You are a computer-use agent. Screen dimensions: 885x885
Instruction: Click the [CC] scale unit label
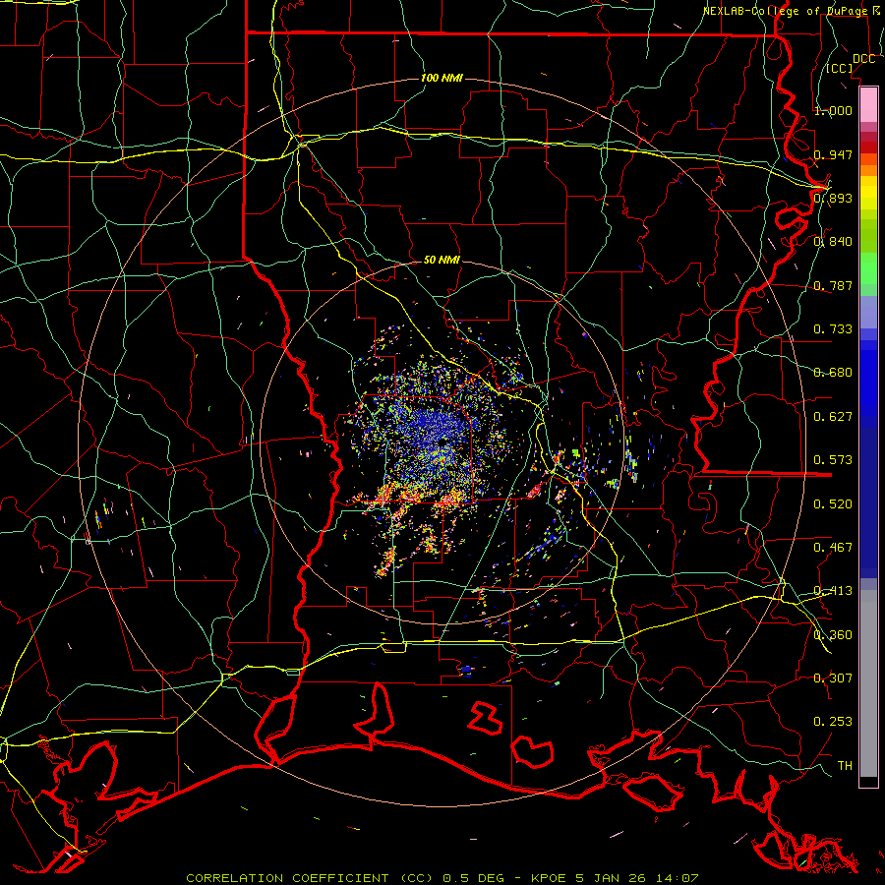point(840,68)
